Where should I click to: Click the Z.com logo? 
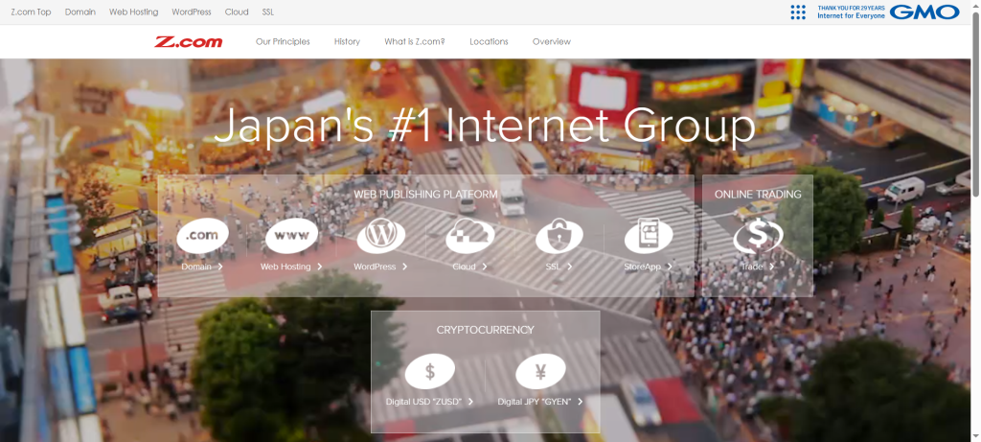pyautogui.click(x=189, y=42)
